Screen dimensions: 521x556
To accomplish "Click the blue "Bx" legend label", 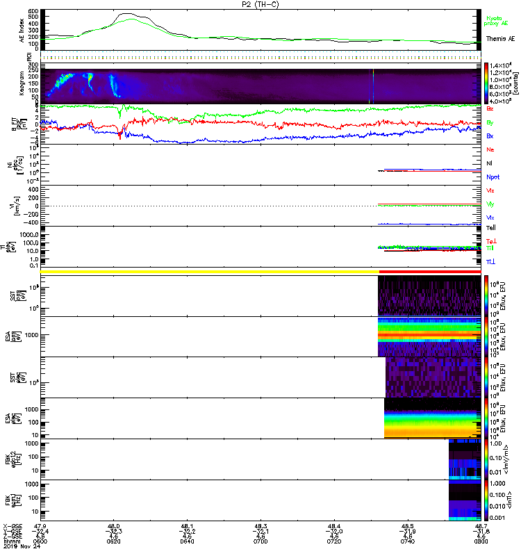I will point(490,136).
